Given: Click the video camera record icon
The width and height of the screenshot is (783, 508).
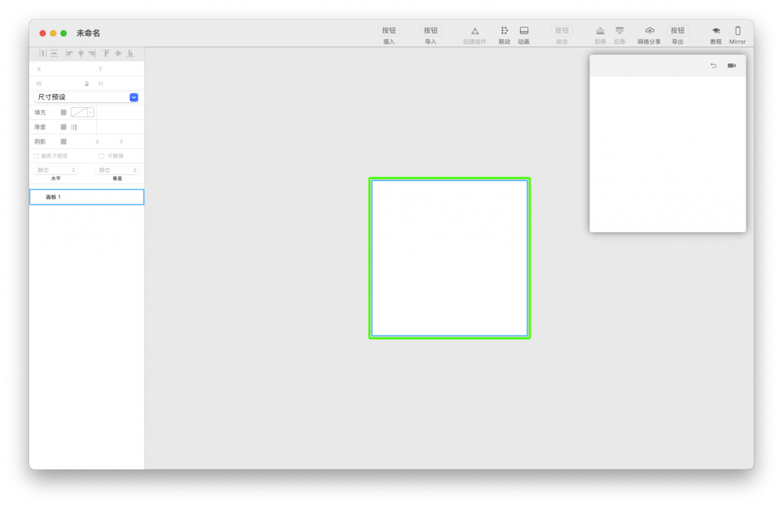Looking at the screenshot, I should click(732, 66).
